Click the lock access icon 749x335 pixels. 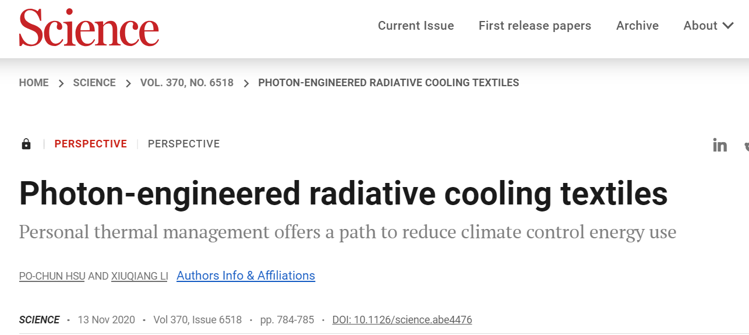click(x=26, y=144)
